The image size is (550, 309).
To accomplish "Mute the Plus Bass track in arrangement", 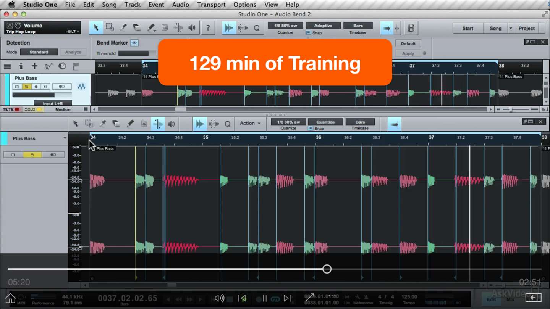I will (x=17, y=87).
